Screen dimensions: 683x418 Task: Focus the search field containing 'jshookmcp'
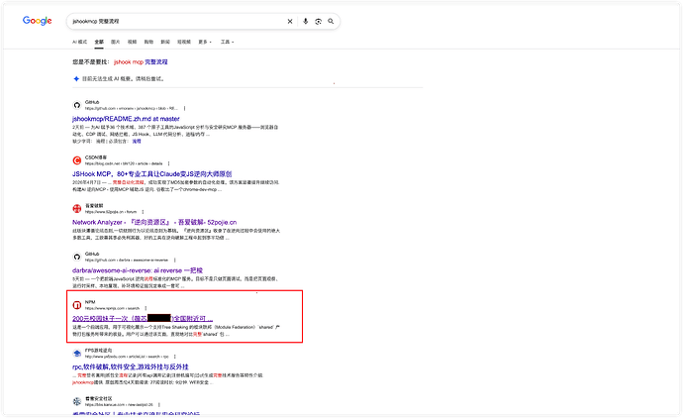[x=176, y=22]
